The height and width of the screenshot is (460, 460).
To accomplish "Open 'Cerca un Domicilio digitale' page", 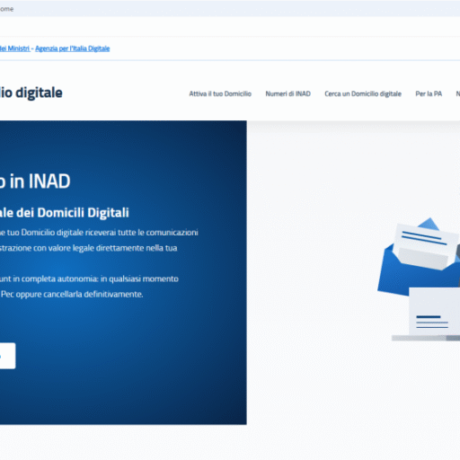I will [x=363, y=93].
